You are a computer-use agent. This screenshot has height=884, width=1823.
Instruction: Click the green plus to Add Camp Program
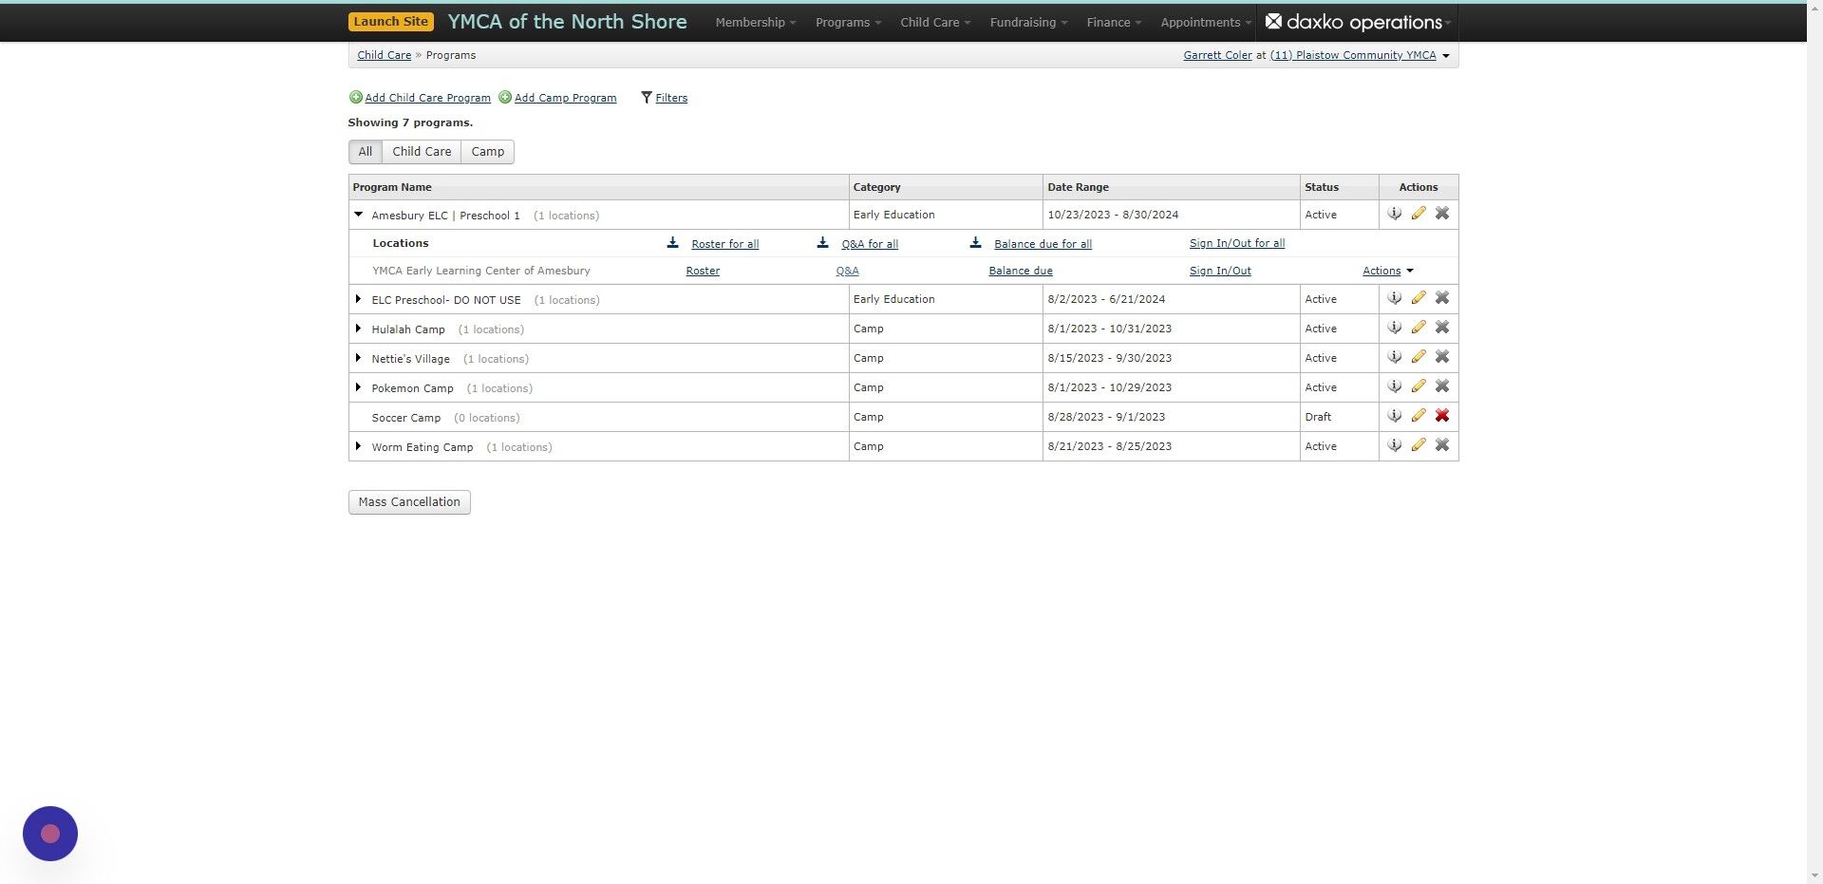[504, 97]
